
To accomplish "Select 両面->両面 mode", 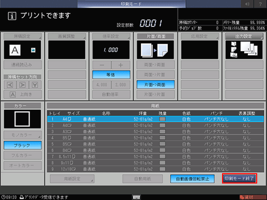I will (x=155, y=65).
